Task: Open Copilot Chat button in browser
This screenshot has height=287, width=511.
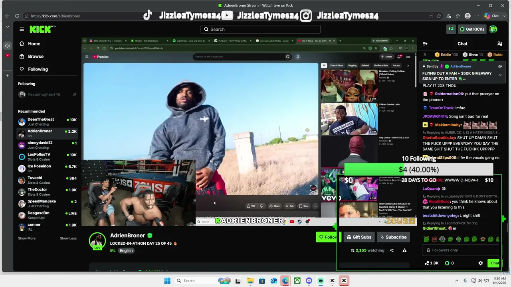Action: [491, 16]
